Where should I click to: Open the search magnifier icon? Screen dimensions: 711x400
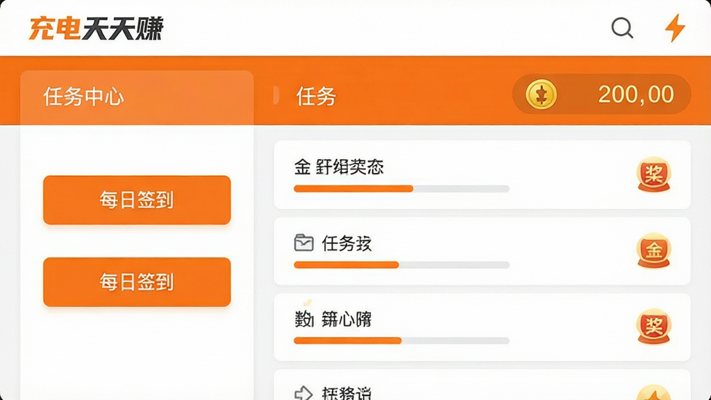(622, 28)
